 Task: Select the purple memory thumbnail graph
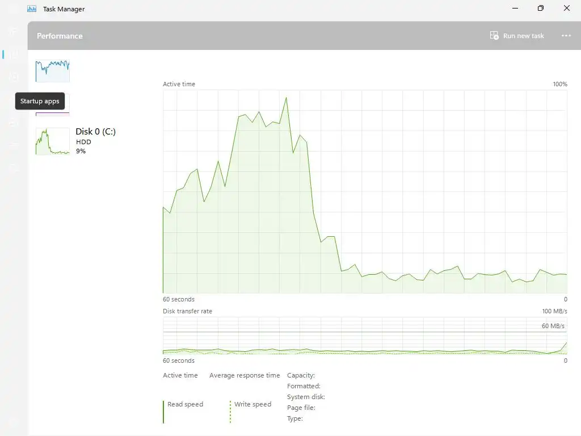(x=53, y=114)
